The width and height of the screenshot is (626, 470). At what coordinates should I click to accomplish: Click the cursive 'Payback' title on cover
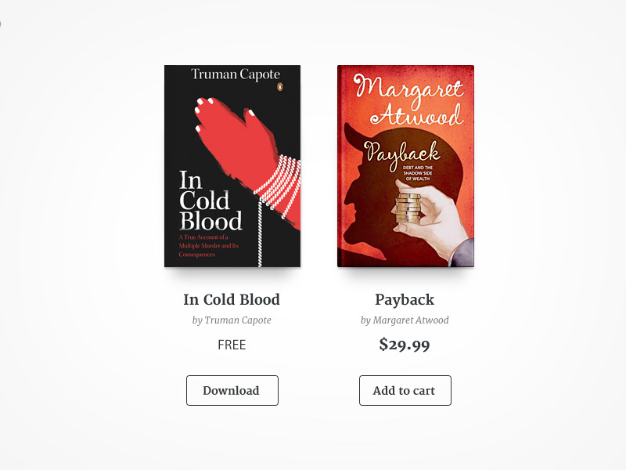[402, 154]
